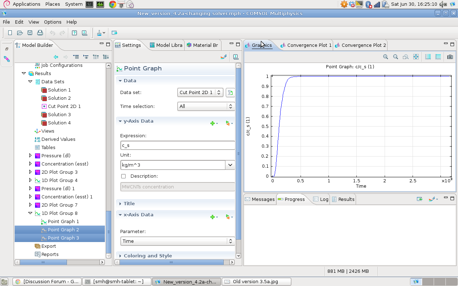
Task: Click the Save file toolbar icon
Action: coord(30,33)
